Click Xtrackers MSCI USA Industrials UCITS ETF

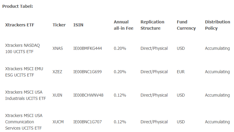coord(25,95)
